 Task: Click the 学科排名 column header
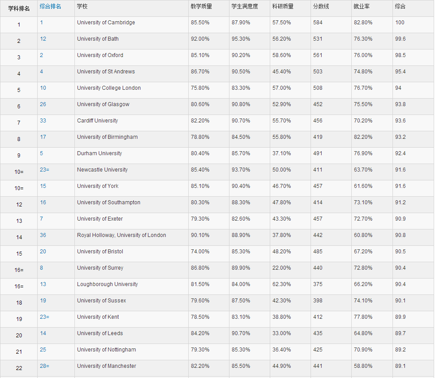19,8
